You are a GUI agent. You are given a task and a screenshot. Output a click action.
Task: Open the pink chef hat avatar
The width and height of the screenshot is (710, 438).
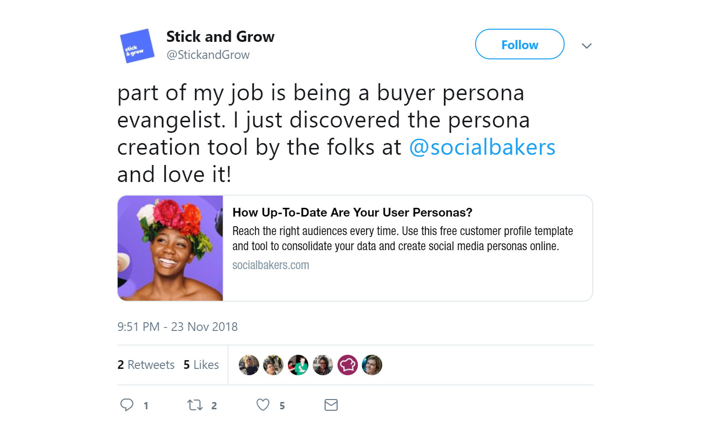pos(348,365)
